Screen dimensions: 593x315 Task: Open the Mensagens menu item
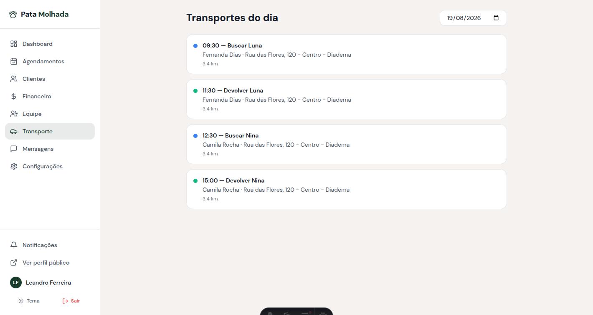coord(50,149)
